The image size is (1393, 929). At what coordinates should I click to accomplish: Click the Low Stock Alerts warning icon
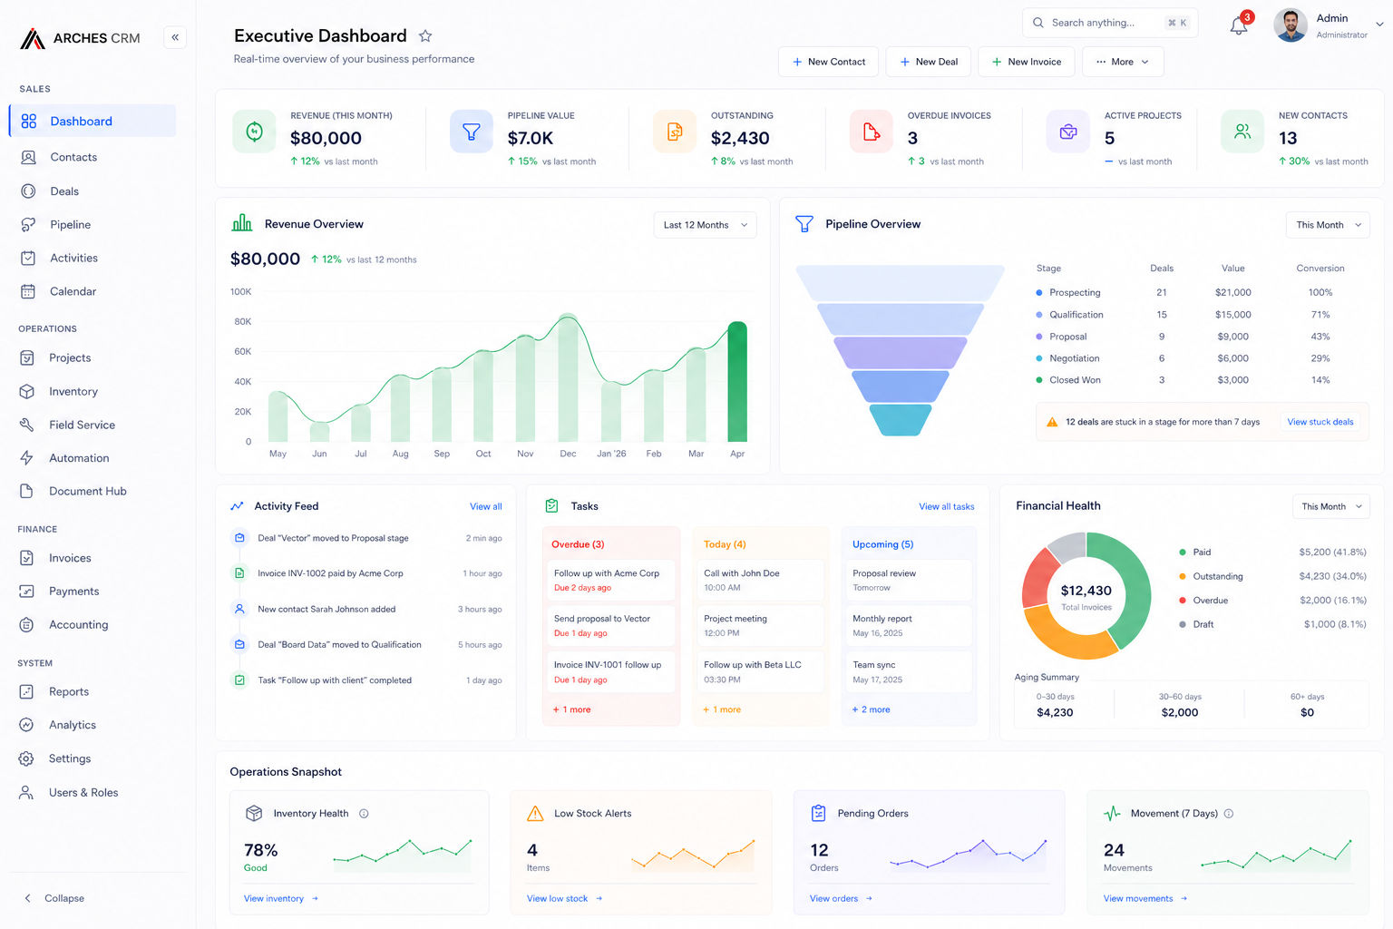(x=536, y=814)
